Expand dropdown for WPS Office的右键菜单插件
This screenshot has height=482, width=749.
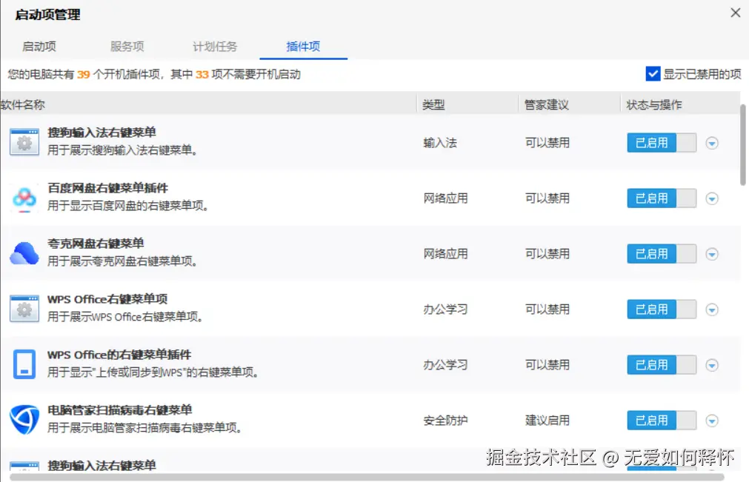click(x=712, y=365)
